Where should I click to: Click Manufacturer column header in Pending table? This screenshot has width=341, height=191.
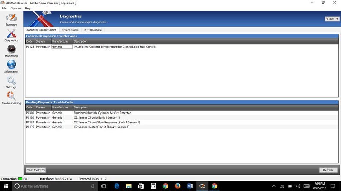tap(62, 107)
